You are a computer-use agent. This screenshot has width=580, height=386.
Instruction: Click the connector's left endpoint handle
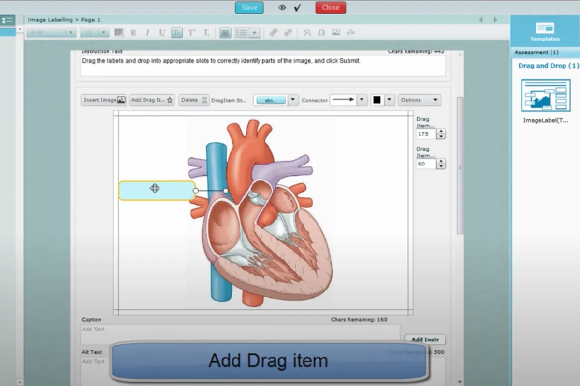[196, 191]
